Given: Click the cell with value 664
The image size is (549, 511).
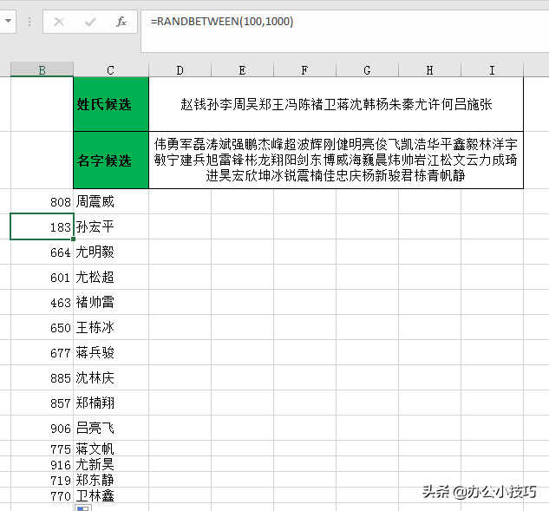Looking at the screenshot, I should click(x=42, y=252).
